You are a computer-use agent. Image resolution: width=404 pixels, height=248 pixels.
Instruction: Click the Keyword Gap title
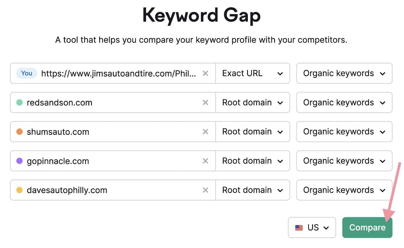(x=202, y=16)
